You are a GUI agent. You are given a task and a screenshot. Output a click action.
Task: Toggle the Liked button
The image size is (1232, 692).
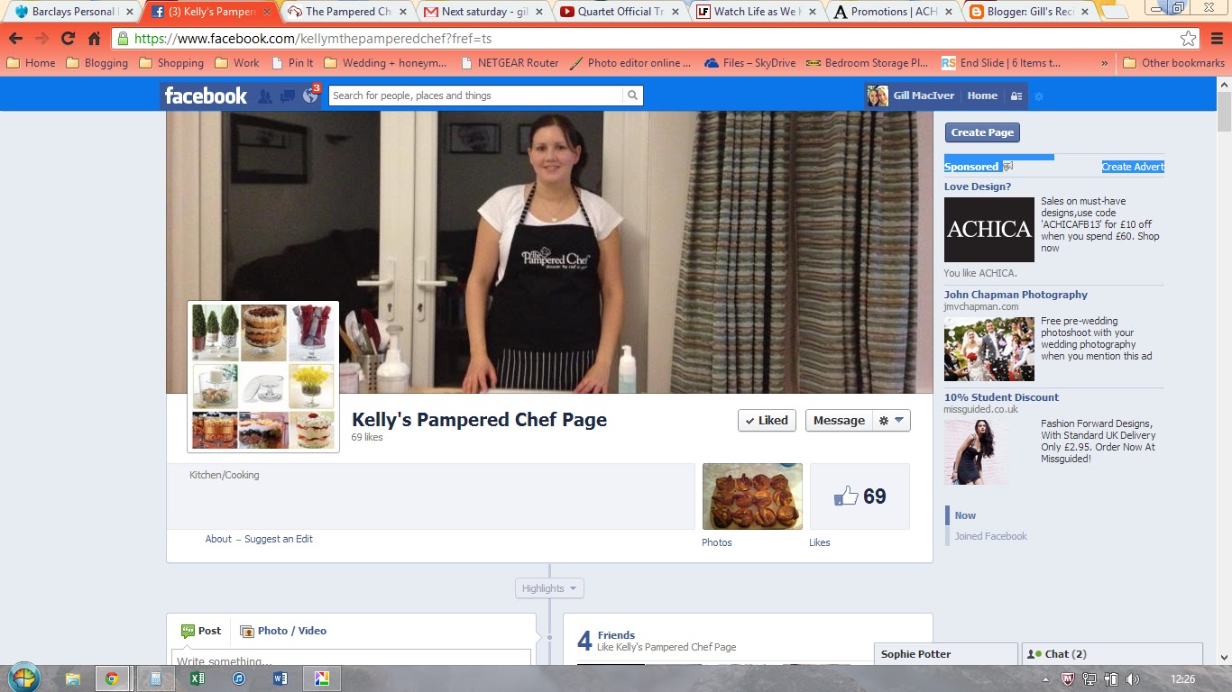pyautogui.click(x=767, y=420)
